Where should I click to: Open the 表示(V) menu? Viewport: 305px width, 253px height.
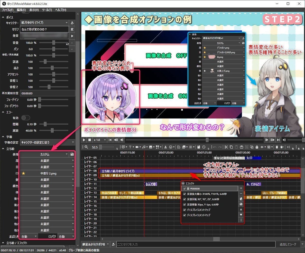point(34,10)
